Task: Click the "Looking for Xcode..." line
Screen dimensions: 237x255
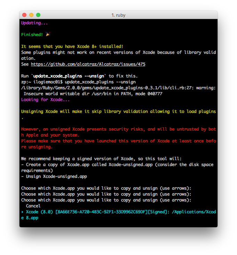Action: click(46, 100)
